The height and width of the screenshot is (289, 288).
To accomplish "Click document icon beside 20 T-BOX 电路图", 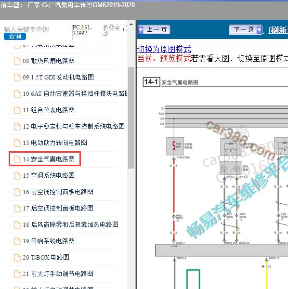I will click(17, 258).
